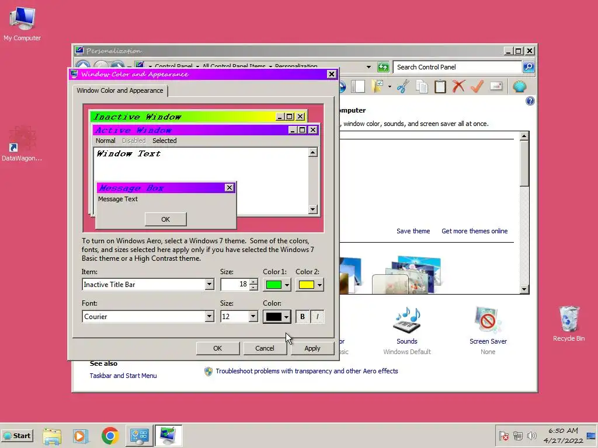The image size is (598, 448).
Task: Open the yellow Color 2 swatch picker
Action: point(310,285)
